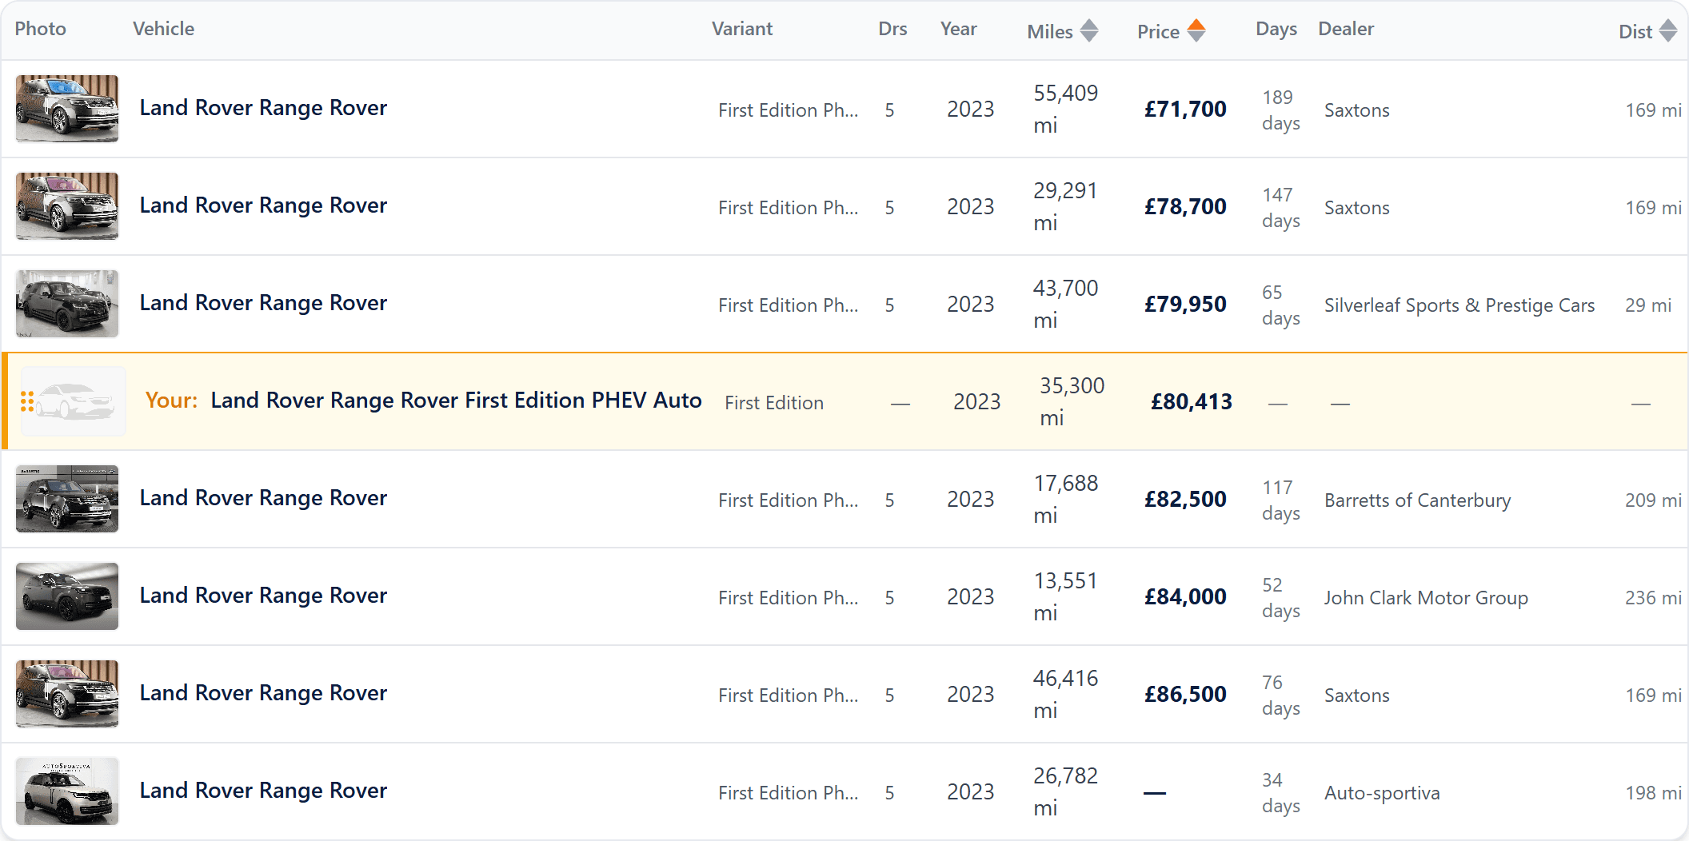Click the Dist column header label

pyautogui.click(x=1635, y=32)
